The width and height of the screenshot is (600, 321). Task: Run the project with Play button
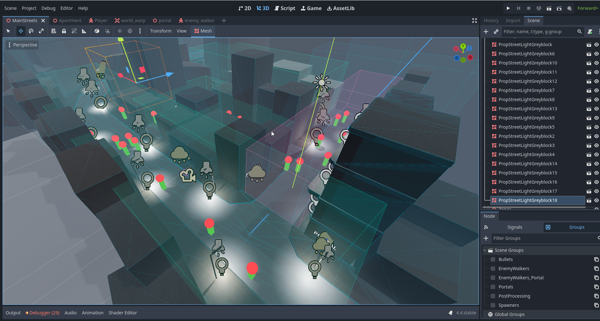click(x=508, y=8)
